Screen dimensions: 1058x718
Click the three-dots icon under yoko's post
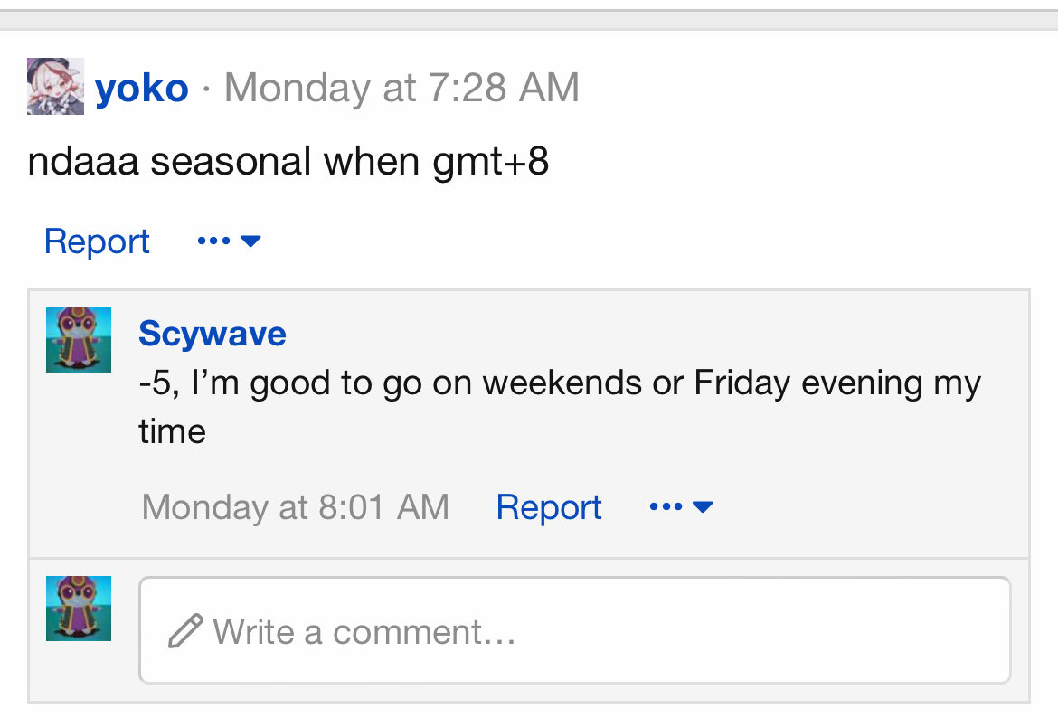click(213, 241)
